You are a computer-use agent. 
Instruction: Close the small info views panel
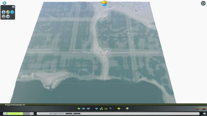13,7
